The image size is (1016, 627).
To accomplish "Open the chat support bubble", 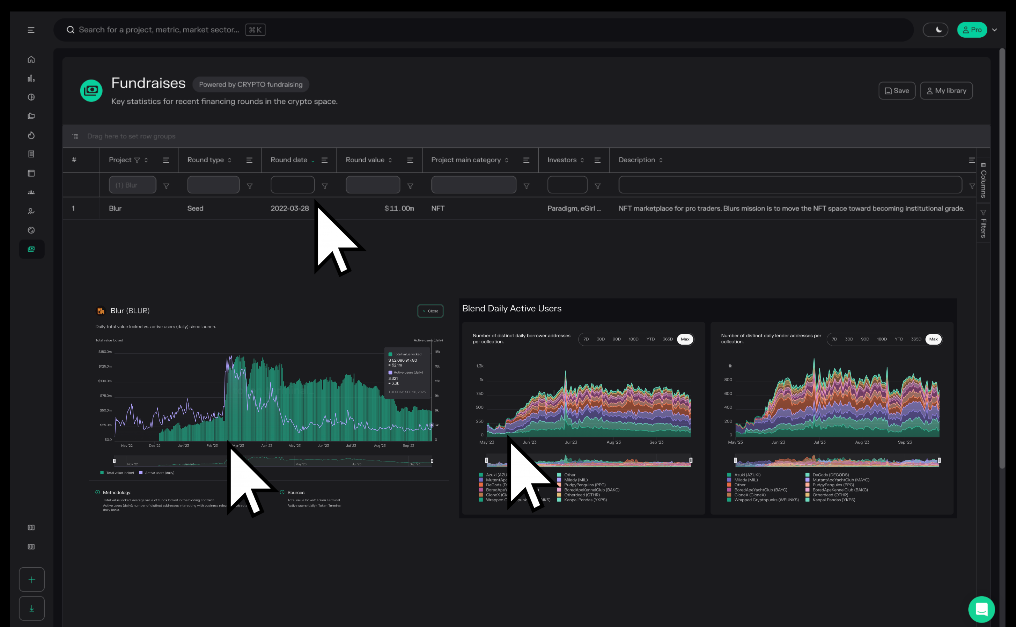I will point(981,609).
